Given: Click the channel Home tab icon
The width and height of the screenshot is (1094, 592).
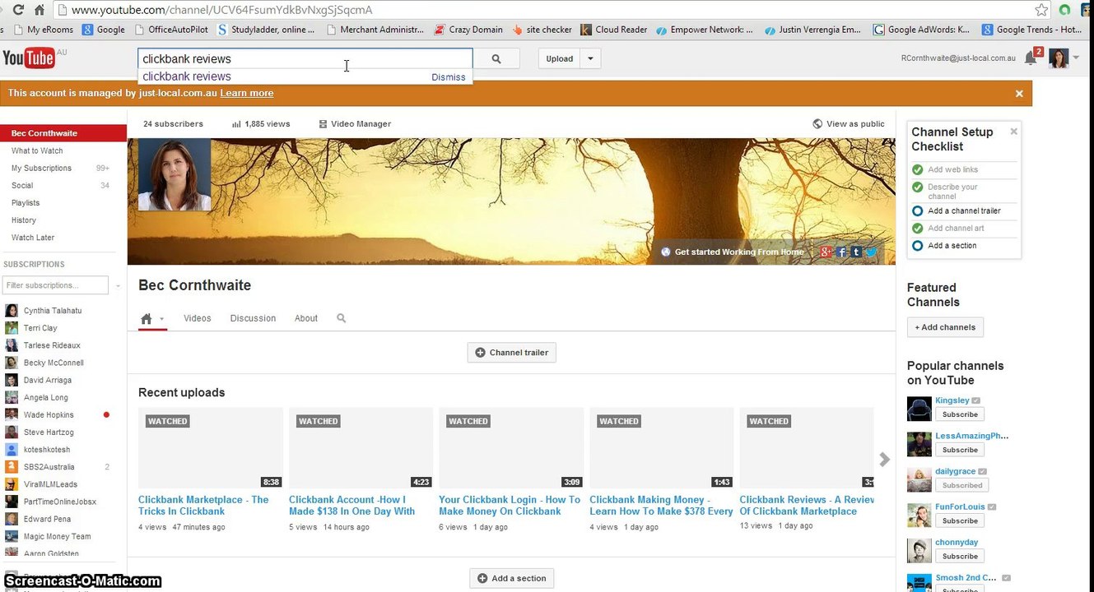Looking at the screenshot, I should [147, 318].
